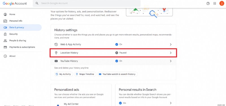The width and height of the screenshot is (226, 106).
Task: Click the blue check beside Web & App Activity
Action: [117, 45]
